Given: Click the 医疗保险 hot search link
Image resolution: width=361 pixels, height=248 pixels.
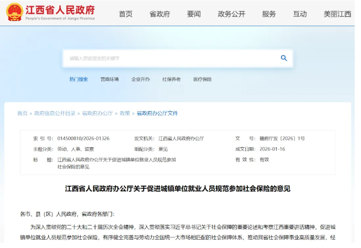Looking at the screenshot, I should pyautogui.click(x=202, y=79).
